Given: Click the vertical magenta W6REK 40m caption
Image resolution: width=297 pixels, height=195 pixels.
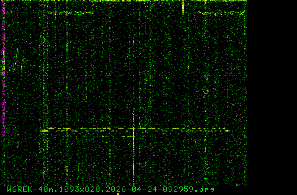Looking at the screenshot, I should pyautogui.click(x=3, y=69).
